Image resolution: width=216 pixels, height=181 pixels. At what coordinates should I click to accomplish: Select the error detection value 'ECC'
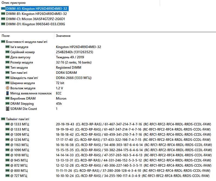pyautogui.click(x=59, y=93)
